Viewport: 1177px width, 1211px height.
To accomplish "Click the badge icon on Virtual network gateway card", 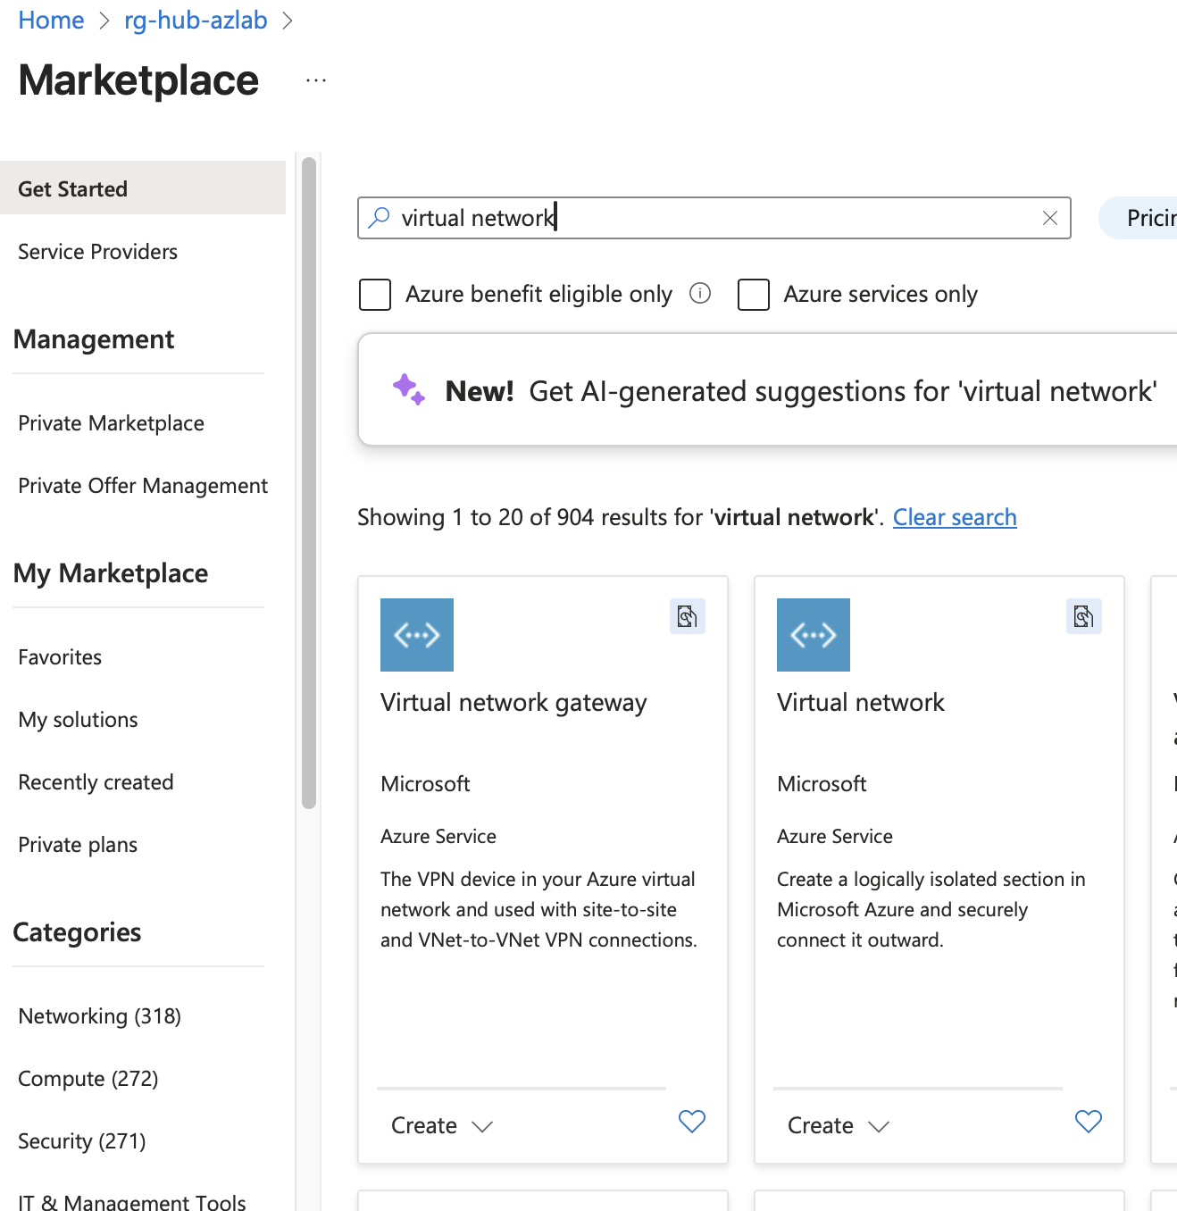I will pyautogui.click(x=688, y=616).
